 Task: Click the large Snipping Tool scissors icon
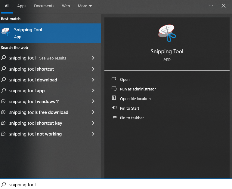click(x=167, y=33)
